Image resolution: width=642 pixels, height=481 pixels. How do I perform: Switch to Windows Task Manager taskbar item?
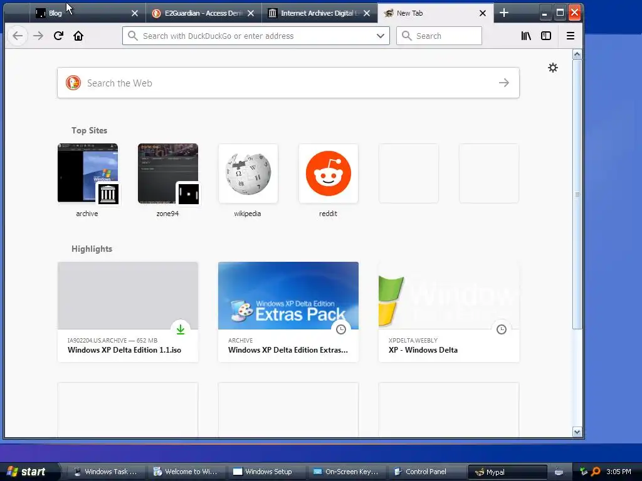click(105, 472)
